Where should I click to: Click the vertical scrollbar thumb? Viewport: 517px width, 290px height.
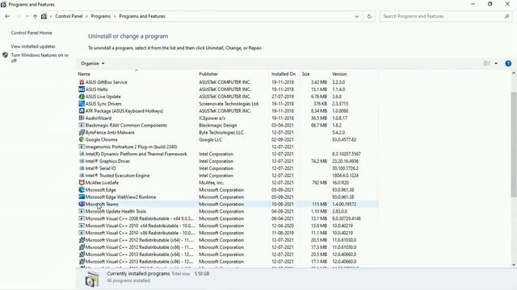click(514, 145)
